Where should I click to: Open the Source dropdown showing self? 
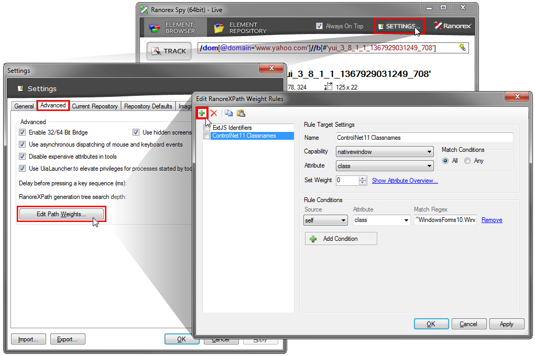click(325, 220)
